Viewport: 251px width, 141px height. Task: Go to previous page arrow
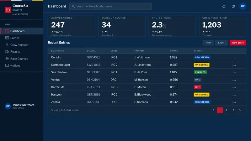coord(213,110)
